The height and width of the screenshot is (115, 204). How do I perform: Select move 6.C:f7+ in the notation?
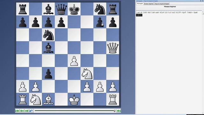coord(179,12)
